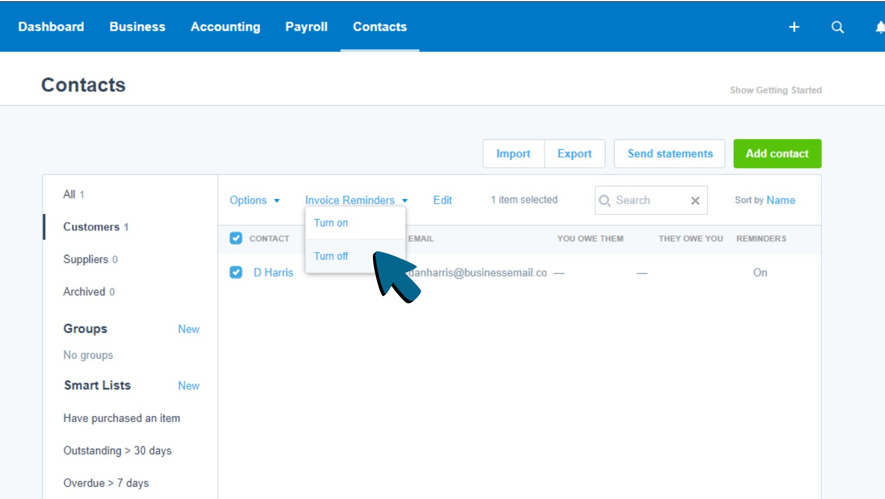The image size is (885, 499).
Task: Open the 'Outstanding > 30 days' smart list
Action: tap(118, 450)
